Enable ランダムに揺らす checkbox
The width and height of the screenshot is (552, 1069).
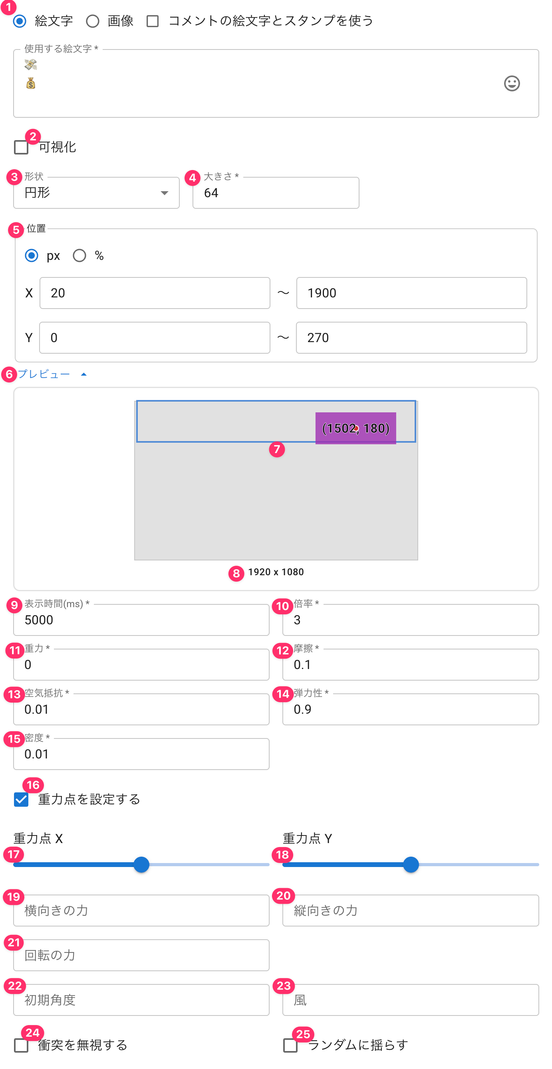tap(290, 1045)
